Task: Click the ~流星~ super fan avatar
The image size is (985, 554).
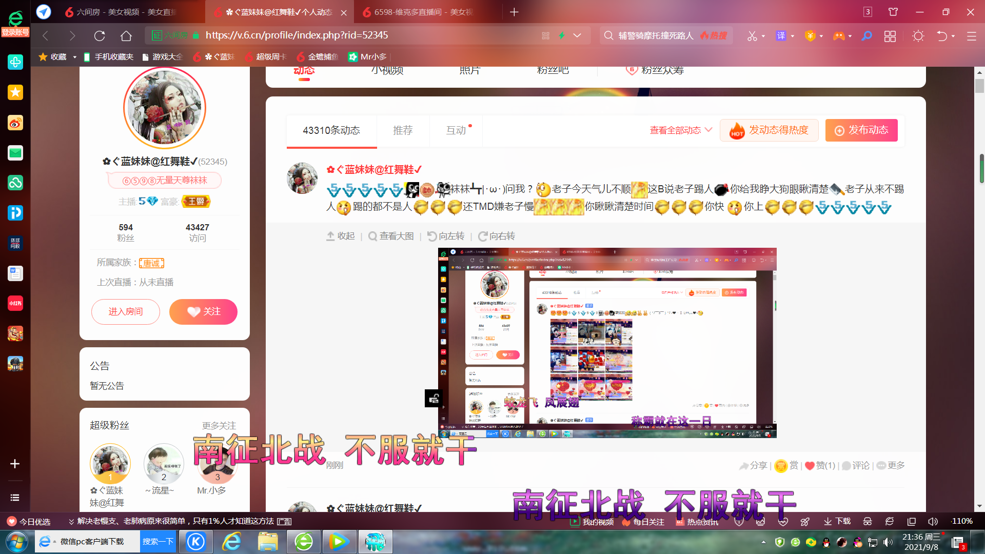Action: pos(164,464)
